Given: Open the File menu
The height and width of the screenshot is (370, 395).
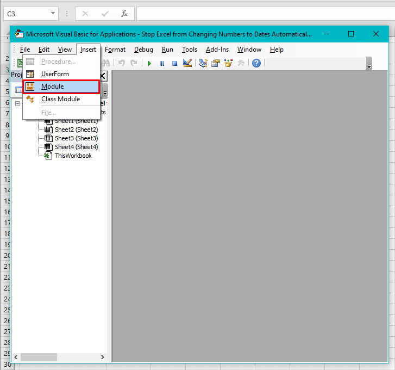Looking at the screenshot, I should coord(25,50).
